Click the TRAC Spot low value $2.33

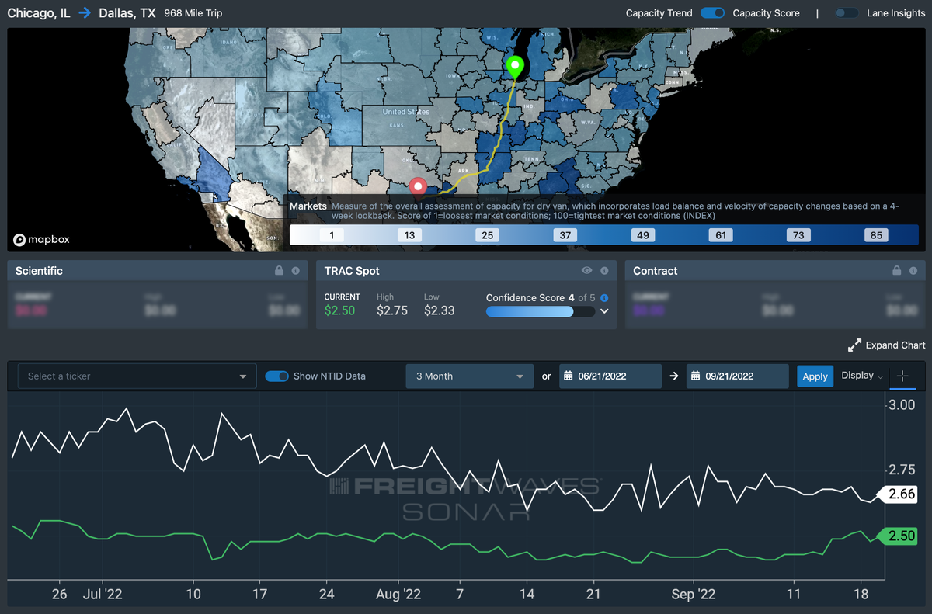click(x=440, y=310)
